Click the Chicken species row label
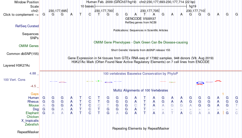 tap(33, 117)
